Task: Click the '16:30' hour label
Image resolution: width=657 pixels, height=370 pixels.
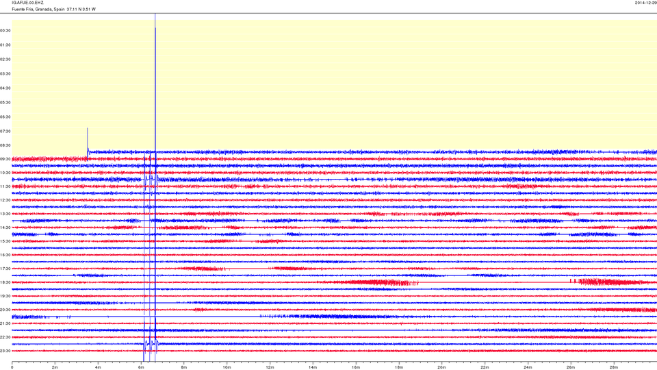Action: click(5, 255)
